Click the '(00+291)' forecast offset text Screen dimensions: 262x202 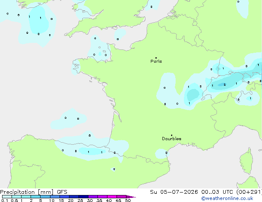tap(249, 192)
